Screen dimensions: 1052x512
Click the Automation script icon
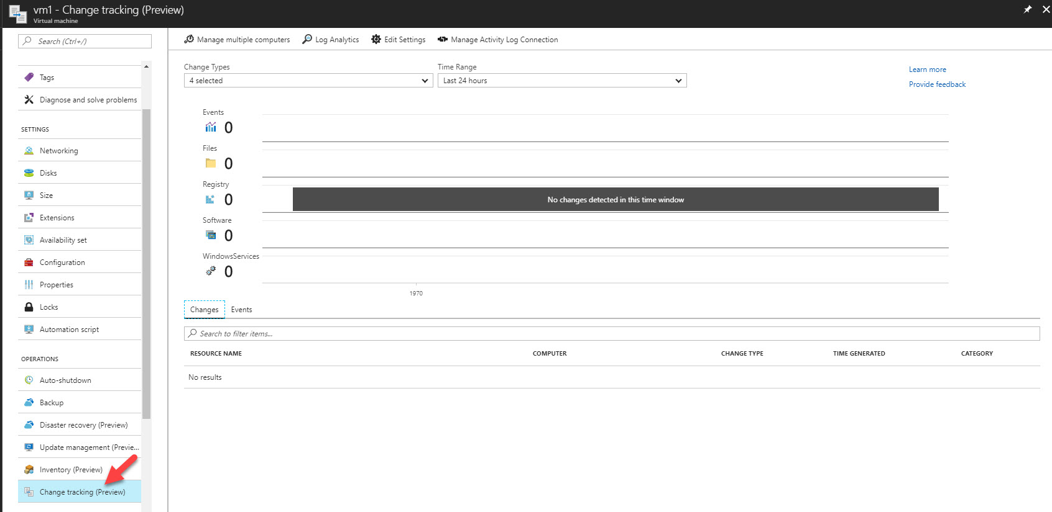tap(29, 329)
